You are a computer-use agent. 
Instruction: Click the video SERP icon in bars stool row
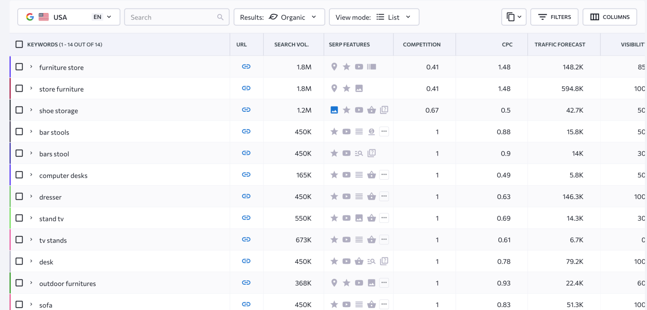pyautogui.click(x=346, y=153)
